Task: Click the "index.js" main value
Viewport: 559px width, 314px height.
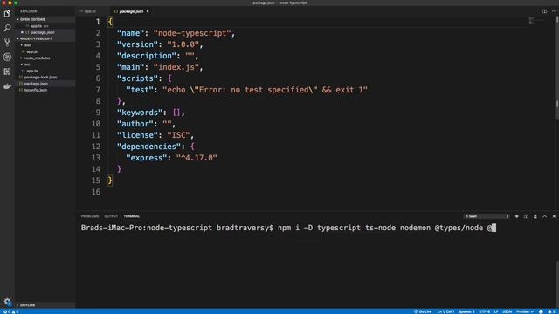Action: [176, 67]
